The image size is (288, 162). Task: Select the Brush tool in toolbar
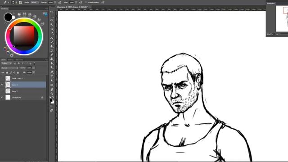click(52, 42)
